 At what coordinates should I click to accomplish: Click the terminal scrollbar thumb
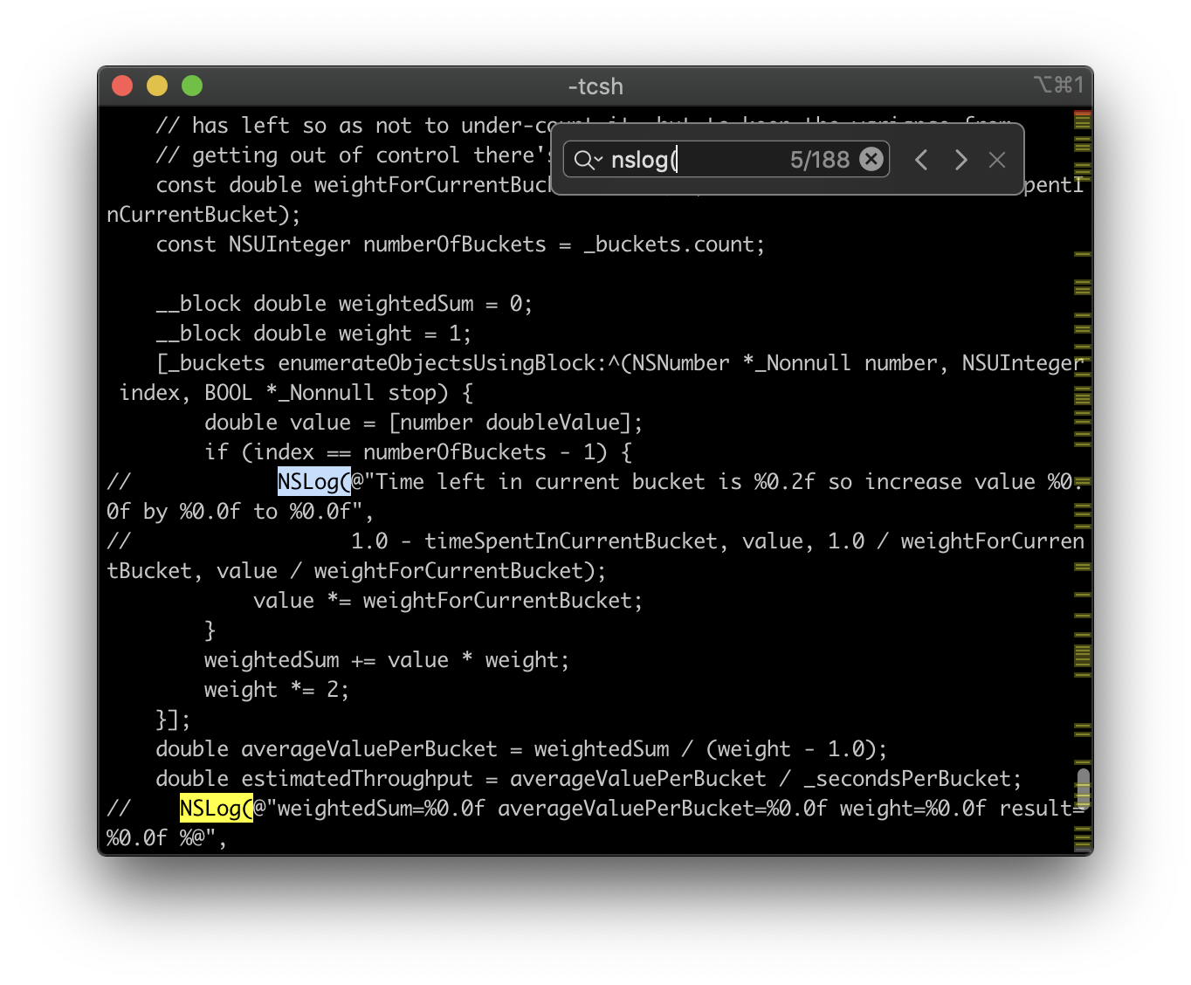click(1083, 788)
